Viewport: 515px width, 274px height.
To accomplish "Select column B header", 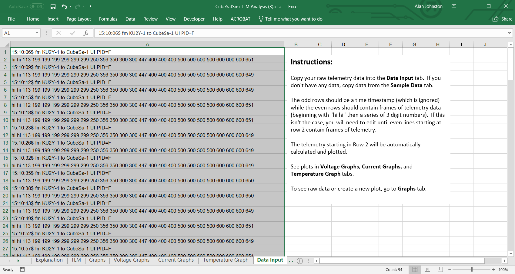I will pyautogui.click(x=296, y=44).
